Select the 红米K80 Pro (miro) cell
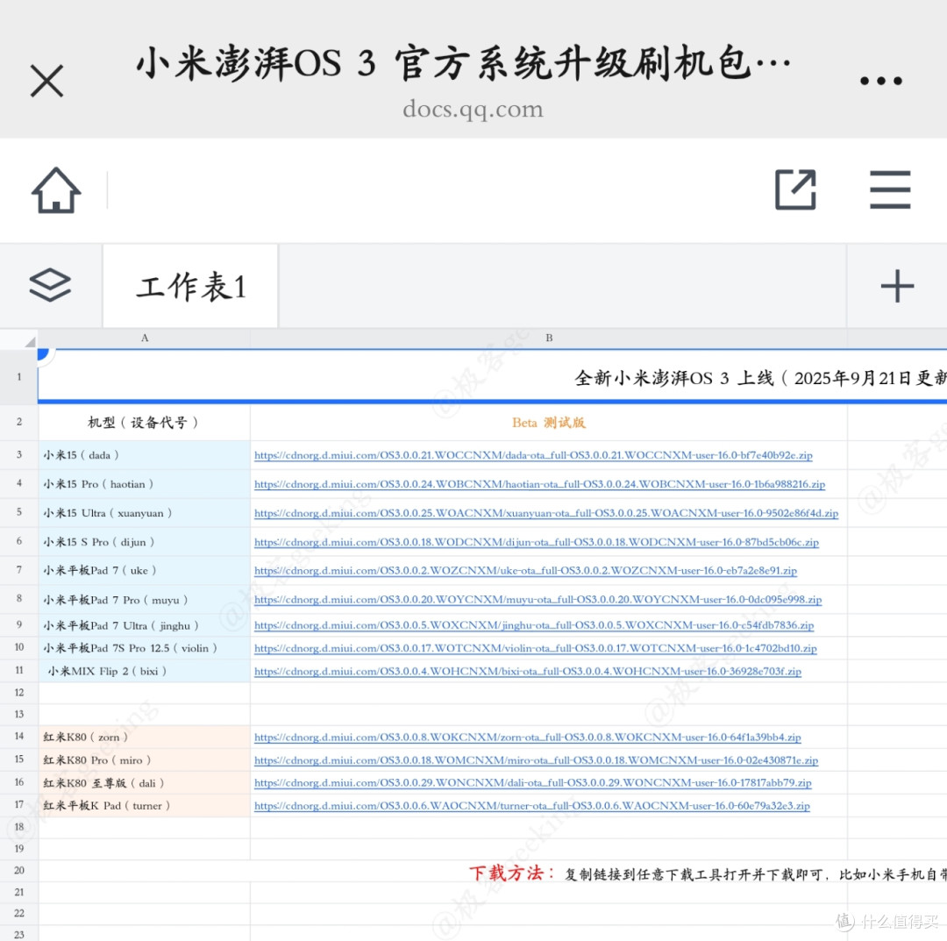The height and width of the screenshot is (941, 947). click(144, 759)
